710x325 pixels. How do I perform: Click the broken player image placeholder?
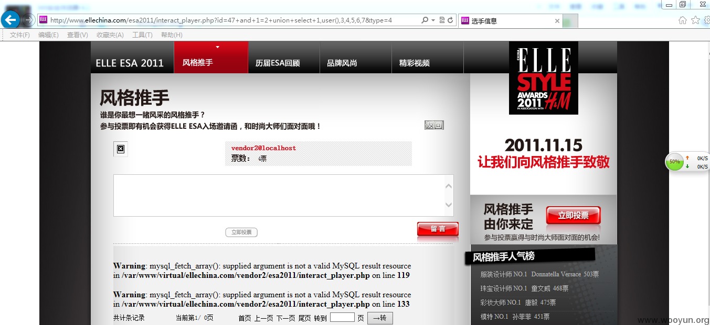(120, 149)
